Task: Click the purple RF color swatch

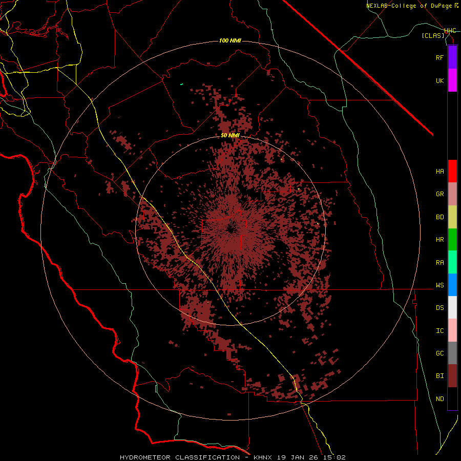Action: click(452, 57)
